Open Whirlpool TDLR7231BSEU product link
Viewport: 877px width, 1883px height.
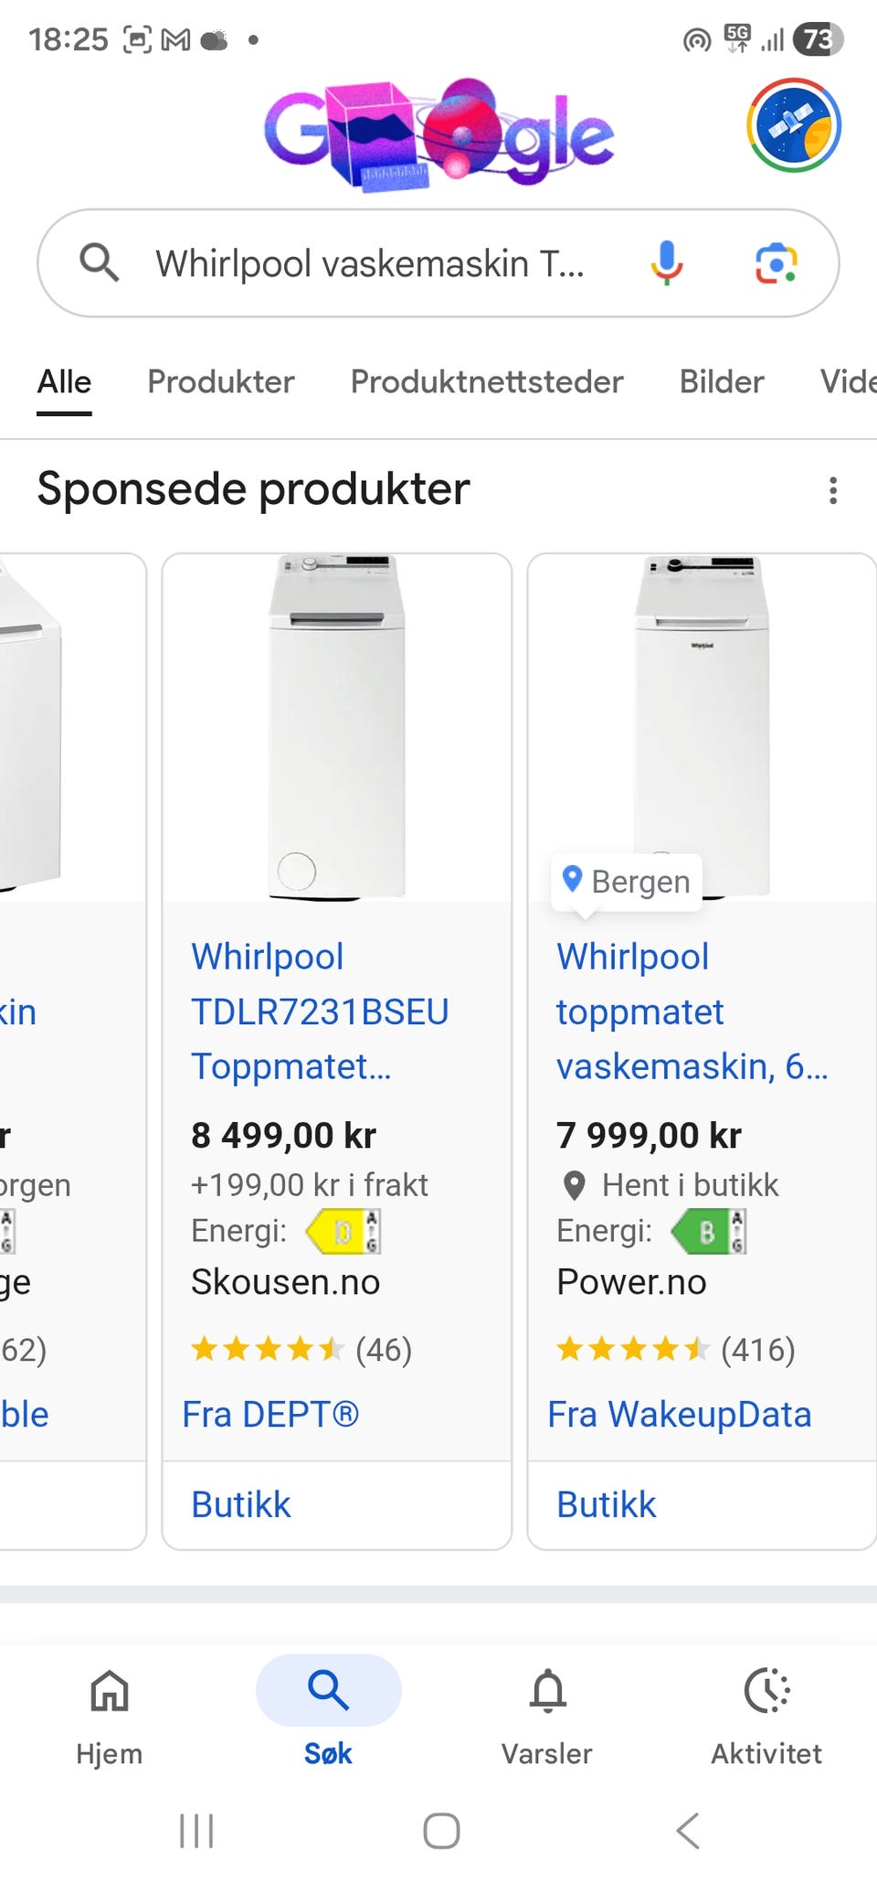click(320, 1011)
